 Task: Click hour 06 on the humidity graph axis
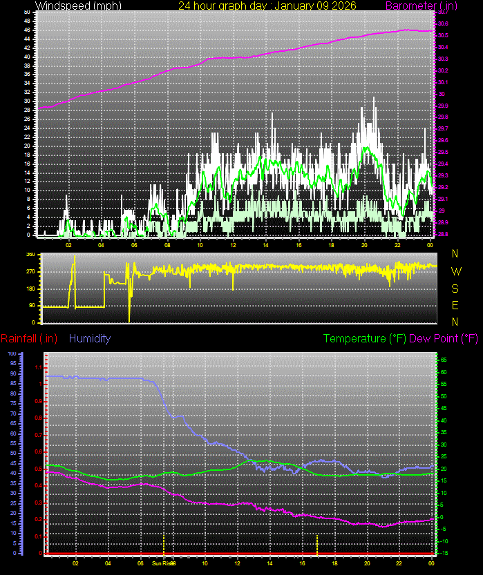point(140,563)
